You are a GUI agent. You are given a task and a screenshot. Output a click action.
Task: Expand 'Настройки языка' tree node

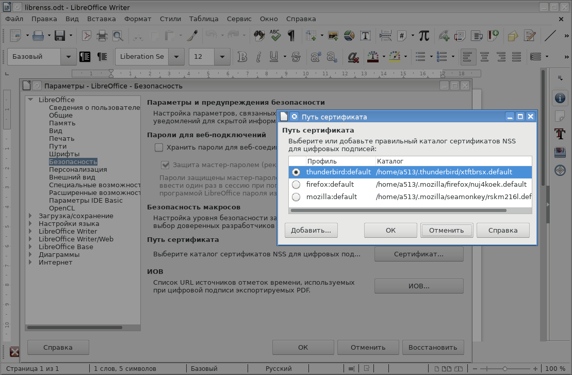coord(30,224)
